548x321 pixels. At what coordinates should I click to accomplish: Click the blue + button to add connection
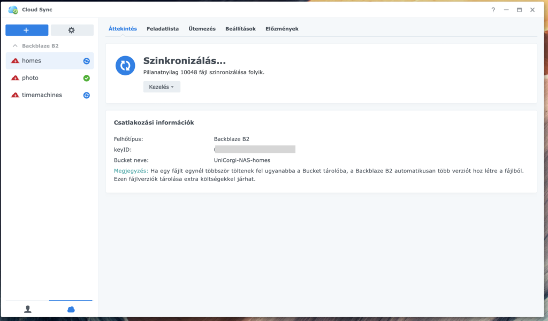coord(26,29)
